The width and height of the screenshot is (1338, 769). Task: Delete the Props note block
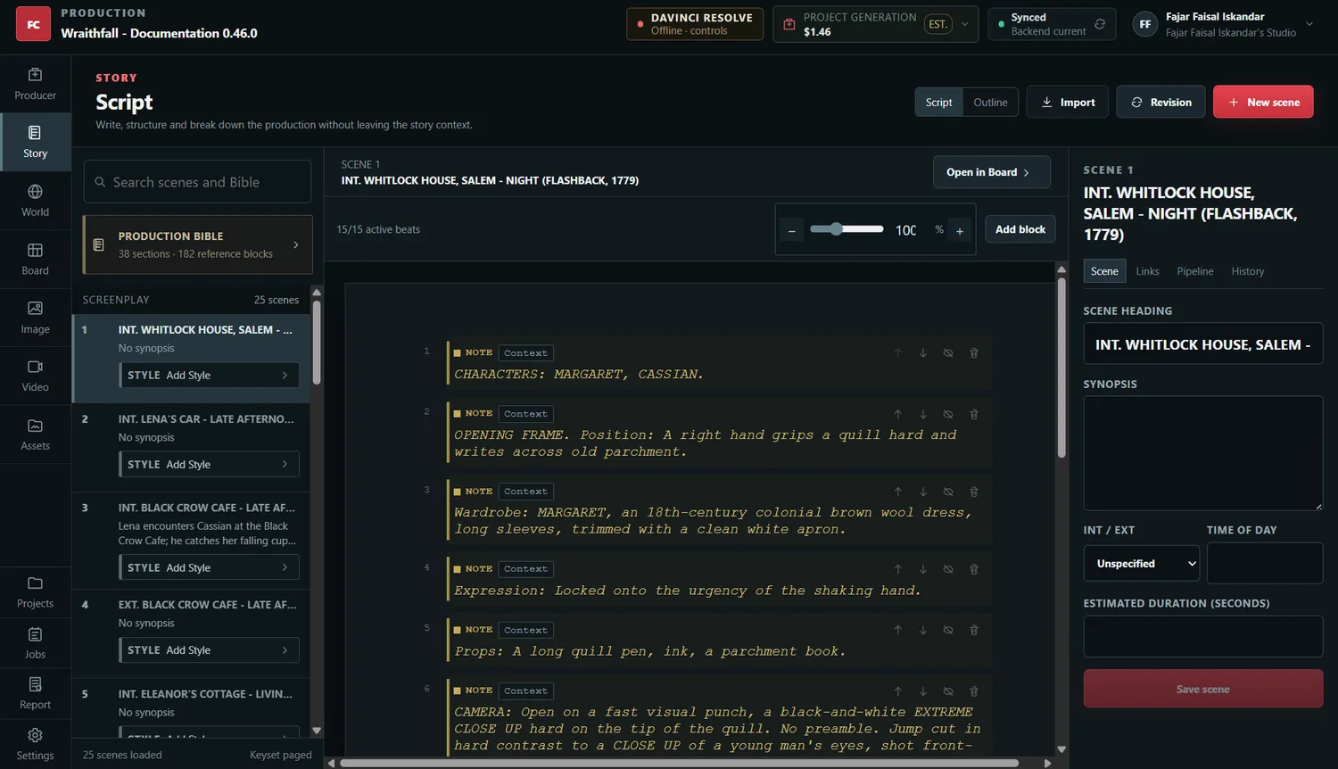pyautogui.click(x=974, y=630)
